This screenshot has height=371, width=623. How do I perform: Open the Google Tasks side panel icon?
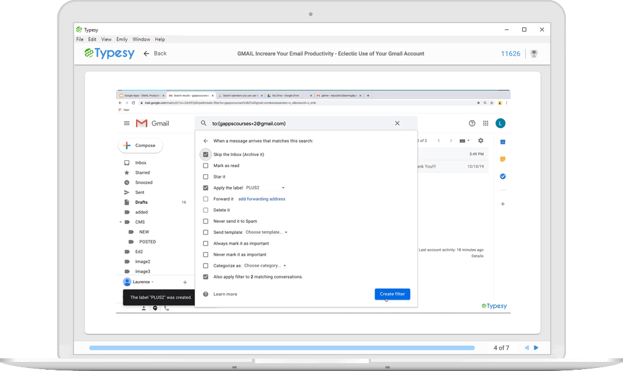coord(503,176)
